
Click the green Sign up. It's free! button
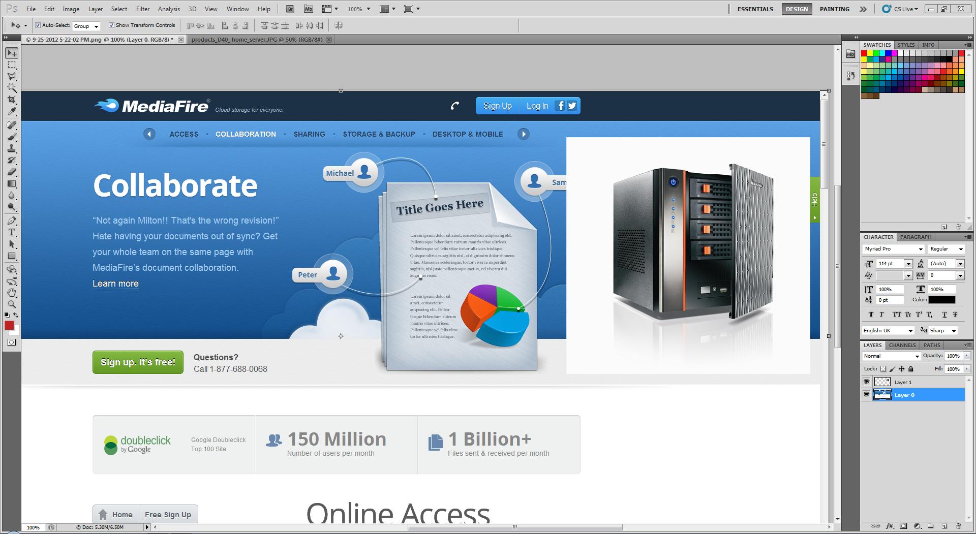(138, 362)
